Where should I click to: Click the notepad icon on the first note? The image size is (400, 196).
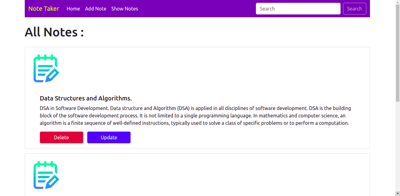pos(45,68)
